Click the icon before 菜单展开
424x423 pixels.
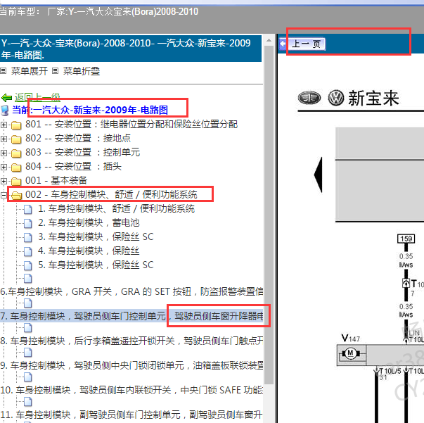[x=4, y=71]
